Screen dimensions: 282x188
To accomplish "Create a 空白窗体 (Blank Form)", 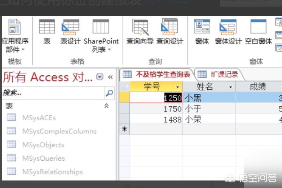I will [x=258, y=32].
